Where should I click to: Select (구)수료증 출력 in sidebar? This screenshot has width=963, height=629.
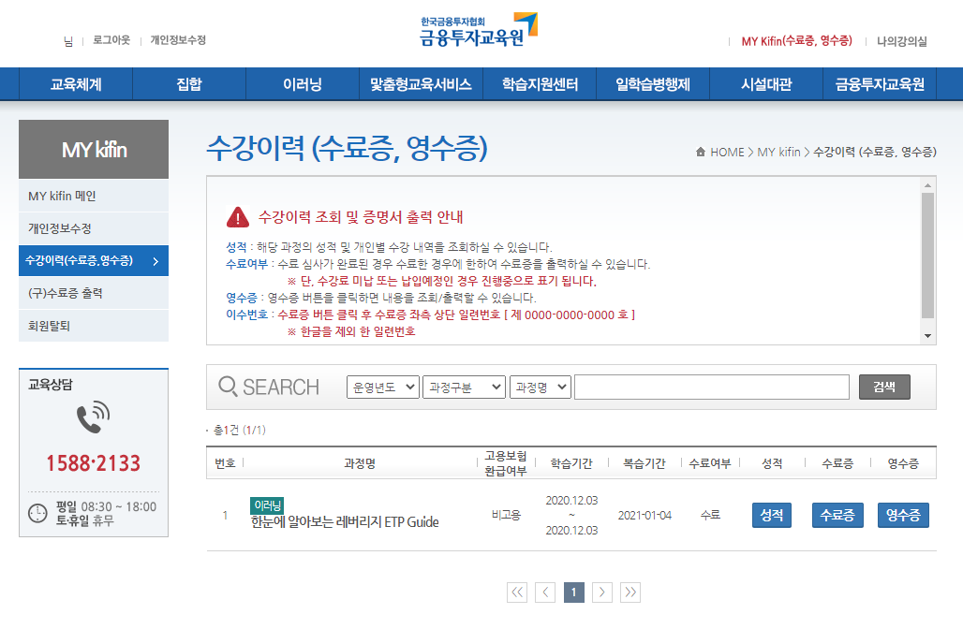[94, 293]
